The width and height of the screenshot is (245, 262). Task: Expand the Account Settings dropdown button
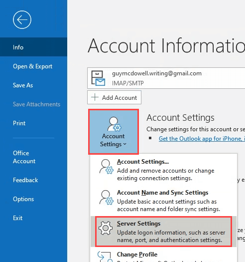coord(114,132)
